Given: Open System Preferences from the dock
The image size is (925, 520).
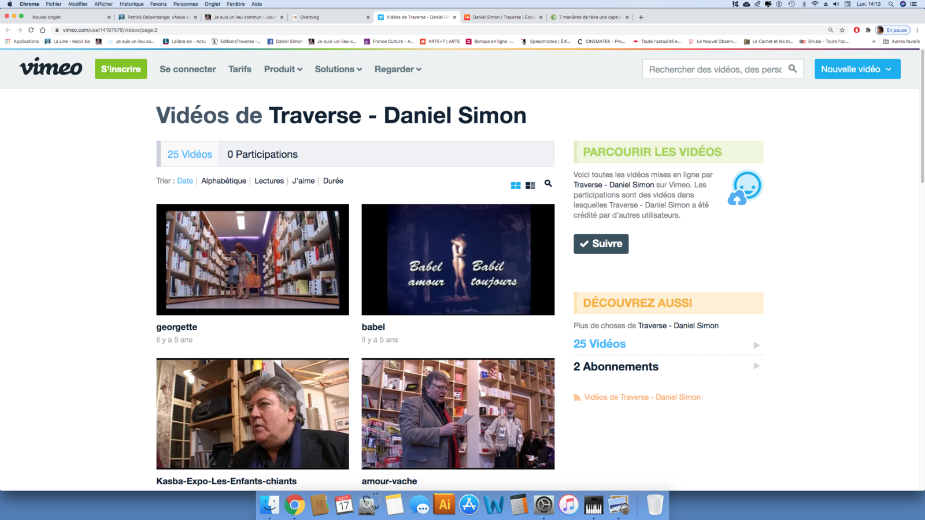Looking at the screenshot, I should coord(543,504).
